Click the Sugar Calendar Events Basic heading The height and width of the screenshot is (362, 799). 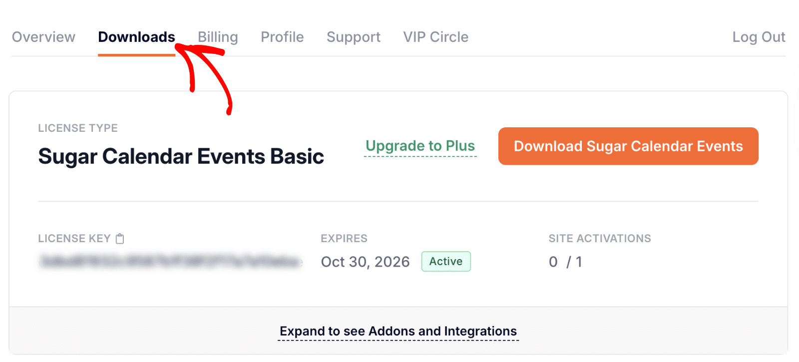181,156
